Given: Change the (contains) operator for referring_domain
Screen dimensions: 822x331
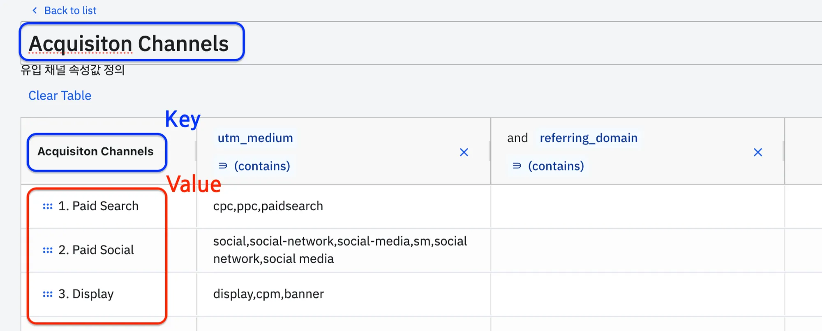Looking at the screenshot, I should (556, 166).
